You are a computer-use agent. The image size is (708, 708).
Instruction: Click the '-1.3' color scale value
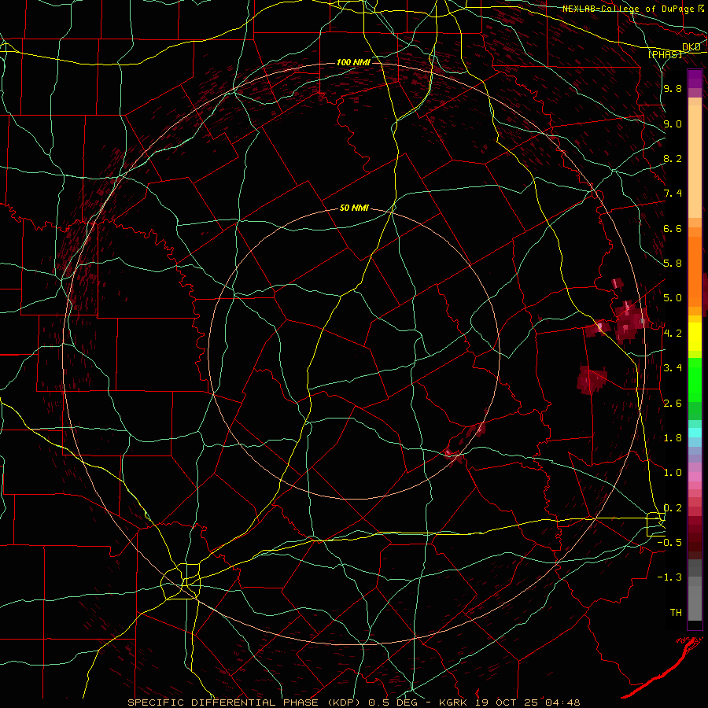pyautogui.click(x=669, y=577)
